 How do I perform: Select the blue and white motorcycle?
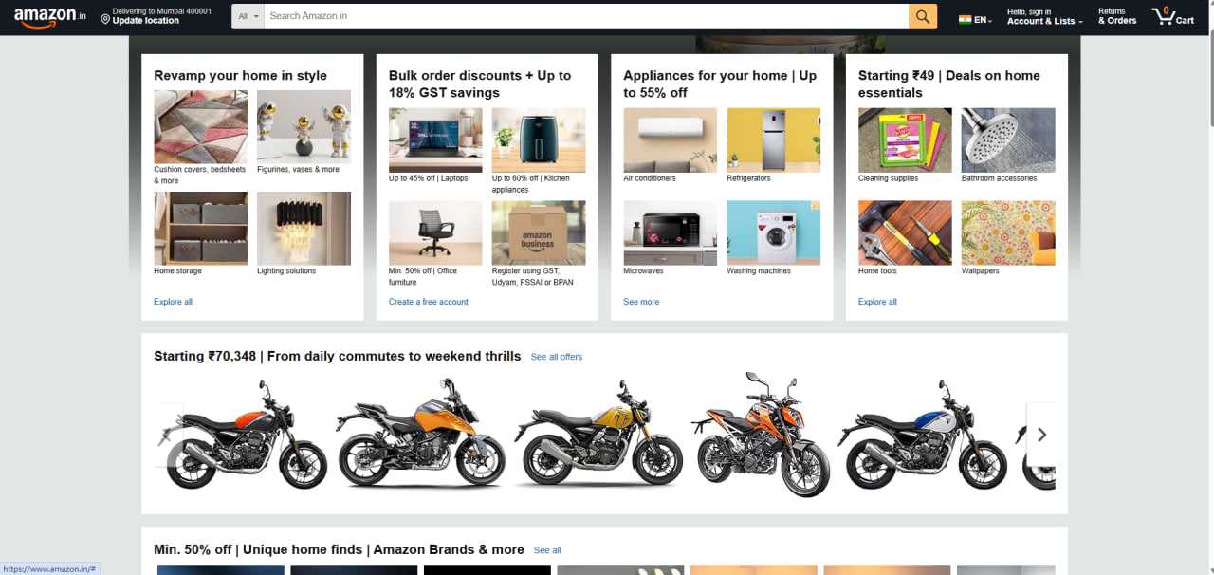click(x=922, y=435)
